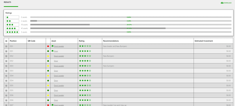Click four-star rating of DD2 Door
Image resolution: width=235 pixels, height=106 pixels.
[x=85, y=61]
